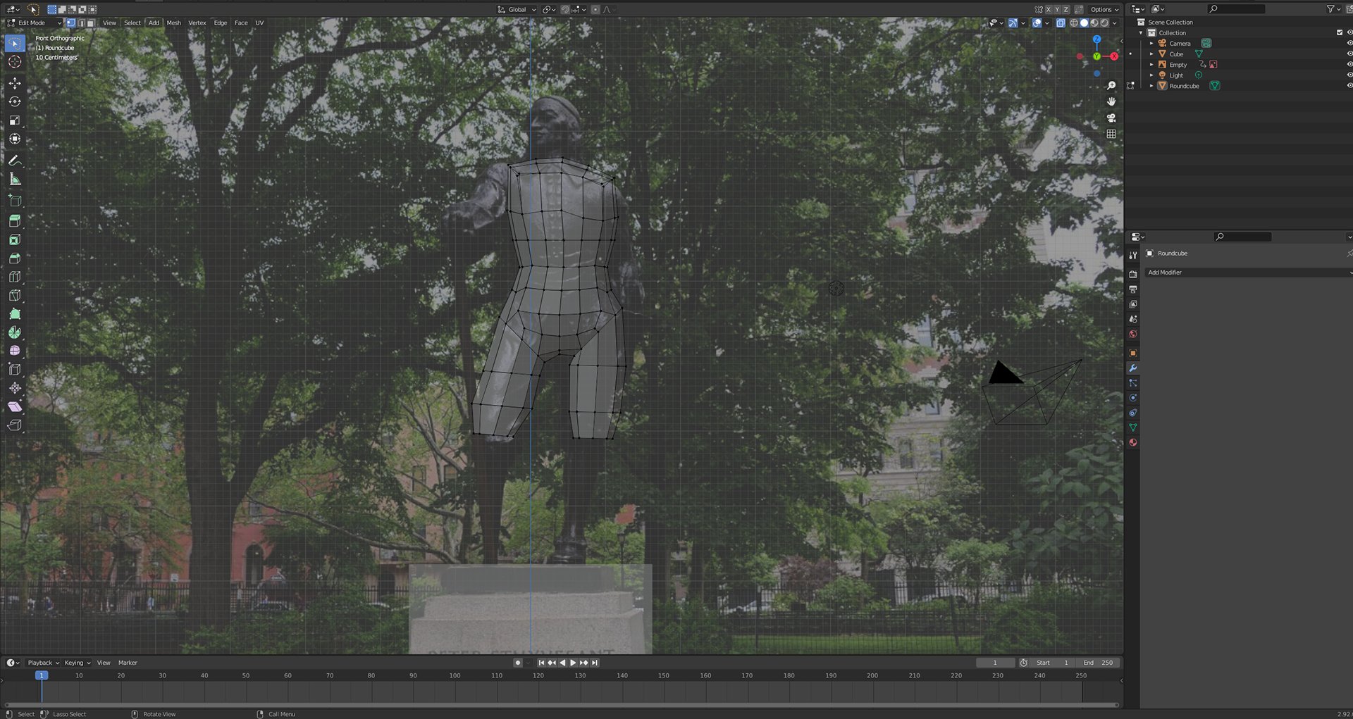Image resolution: width=1353 pixels, height=719 pixels.
Task: Select the Measure tool
Action: coord(15,180)
